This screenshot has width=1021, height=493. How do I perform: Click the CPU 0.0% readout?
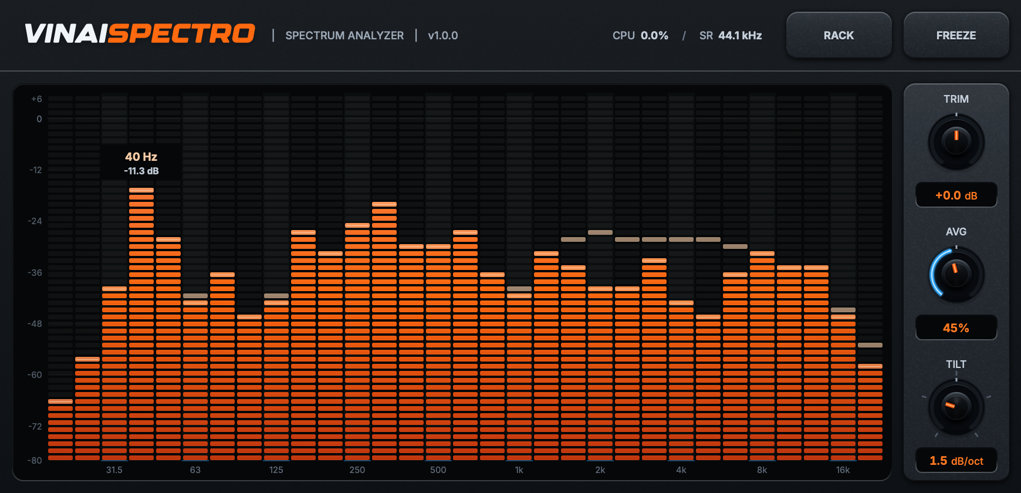[x=640, y=35]
